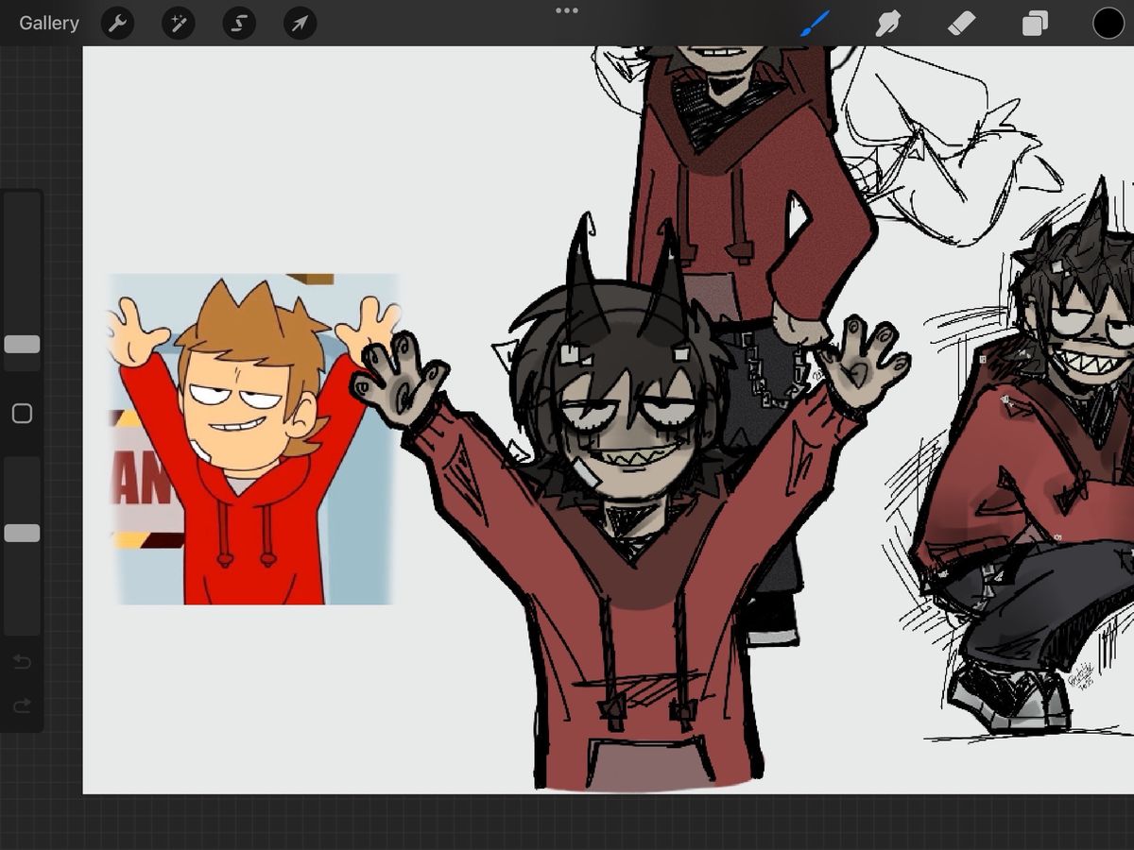This screenshot has width=1134, height=850.
Task: Select the Eraser tool
Action: 961,23
